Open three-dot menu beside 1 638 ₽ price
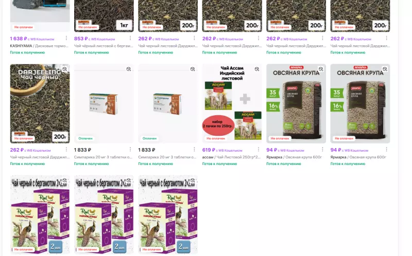This screenshot has height=256, width=412. coord(66,38)
